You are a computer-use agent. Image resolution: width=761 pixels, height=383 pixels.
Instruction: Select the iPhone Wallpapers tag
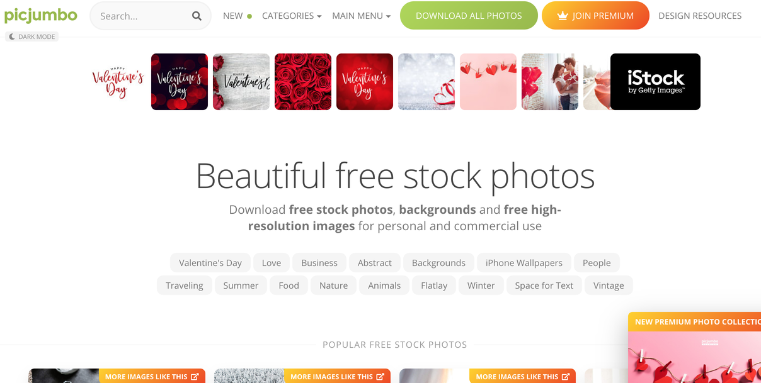524,263
